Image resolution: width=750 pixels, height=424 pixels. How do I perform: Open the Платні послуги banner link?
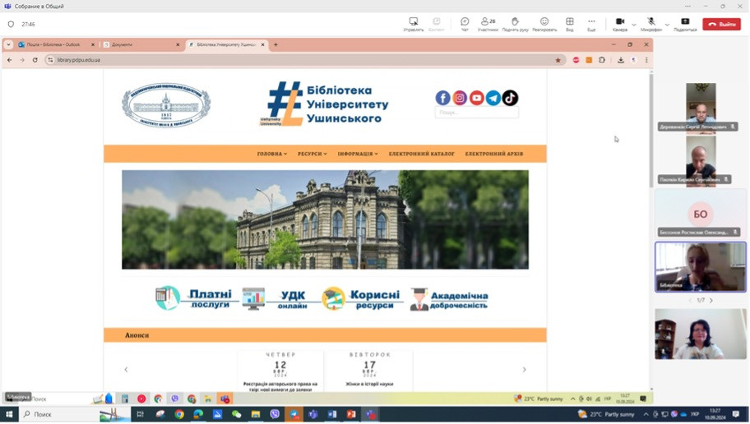point(195,298)
